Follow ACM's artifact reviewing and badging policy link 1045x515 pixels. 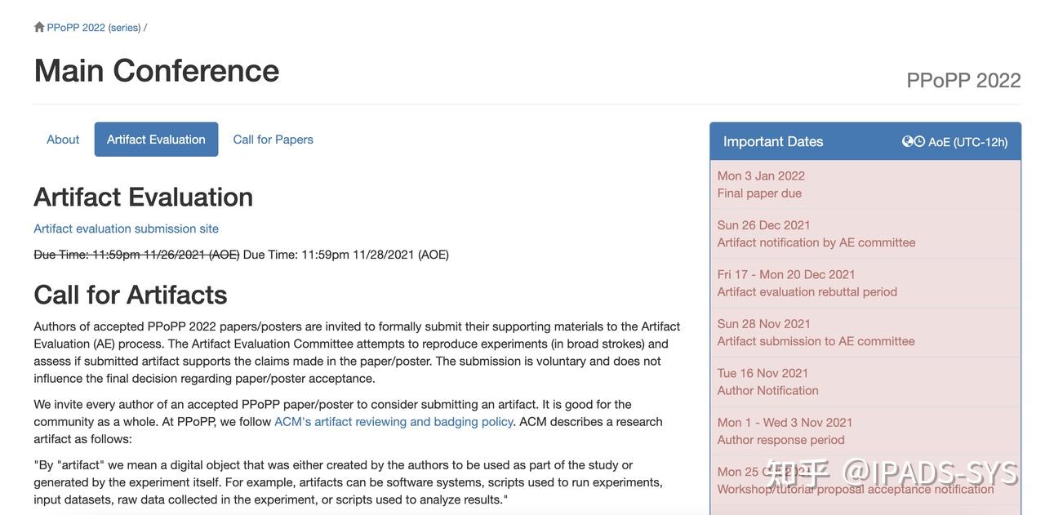[x=394, y=422]
